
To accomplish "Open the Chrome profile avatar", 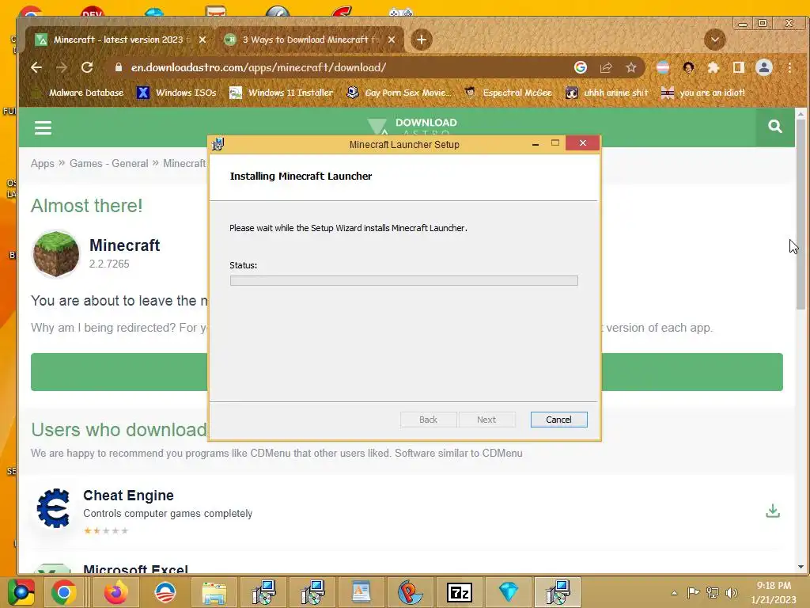I will [764, 67].
